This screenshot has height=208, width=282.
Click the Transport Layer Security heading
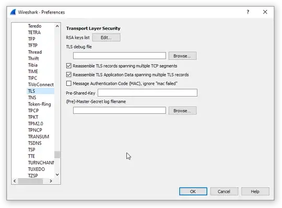[x=93, y=28]
